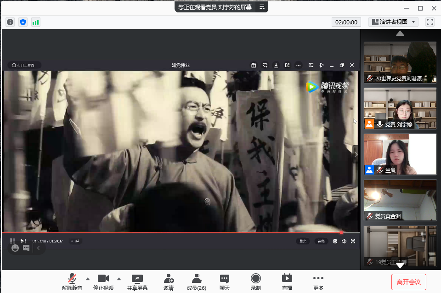441x293 pixels.
Task: Open the meeting info icon
Action: pyautogui.click(x=10, y=22)
